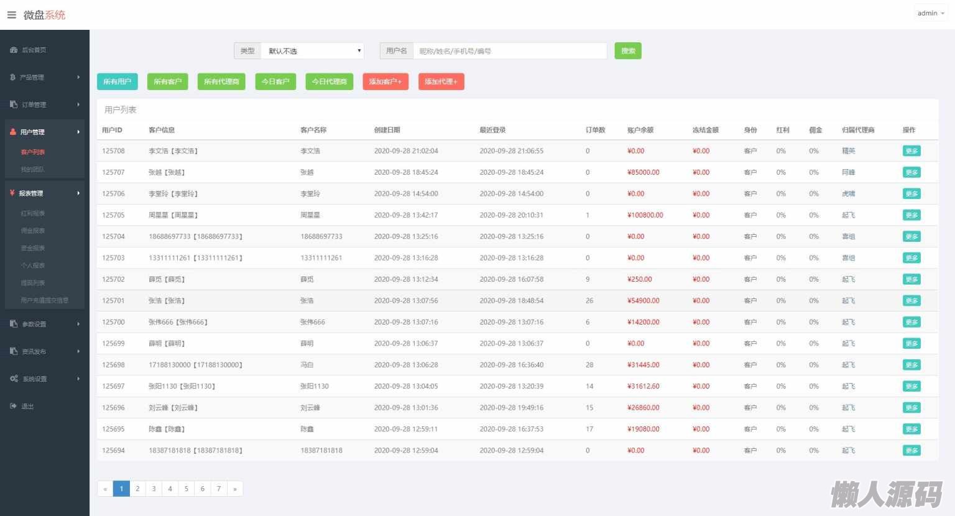Click the 用户名 search input field
The width and height of the screenshot is (955, 516).
510,51
